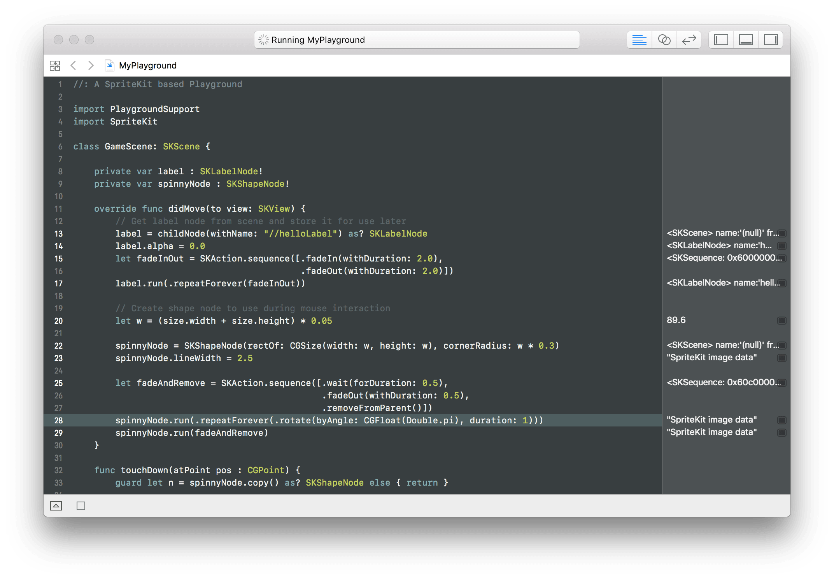Show the assistant editor
834x579 pixels.
click(x=664, y=40)
